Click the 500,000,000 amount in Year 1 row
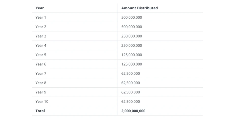Screen dimensions: 234x119 [132, 17]
